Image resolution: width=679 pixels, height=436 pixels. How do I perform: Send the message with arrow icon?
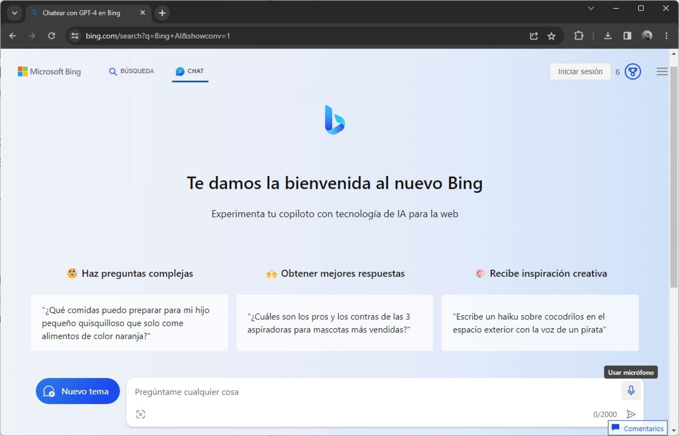631,414
